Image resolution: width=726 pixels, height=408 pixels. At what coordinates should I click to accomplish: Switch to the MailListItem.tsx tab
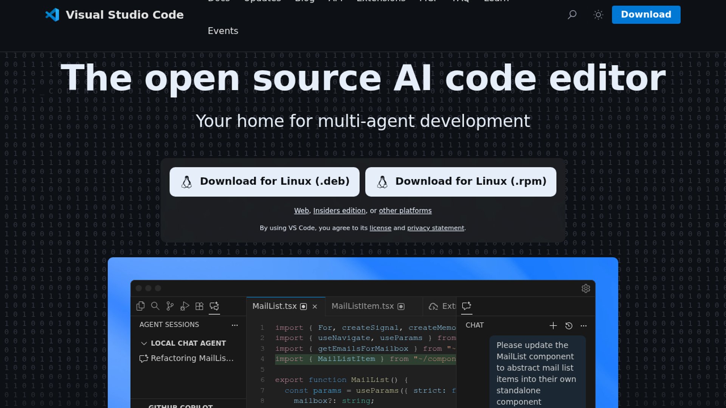362,306
